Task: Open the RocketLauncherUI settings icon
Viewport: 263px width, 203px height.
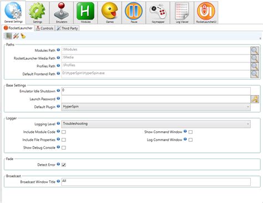Action: coord(206,13)
